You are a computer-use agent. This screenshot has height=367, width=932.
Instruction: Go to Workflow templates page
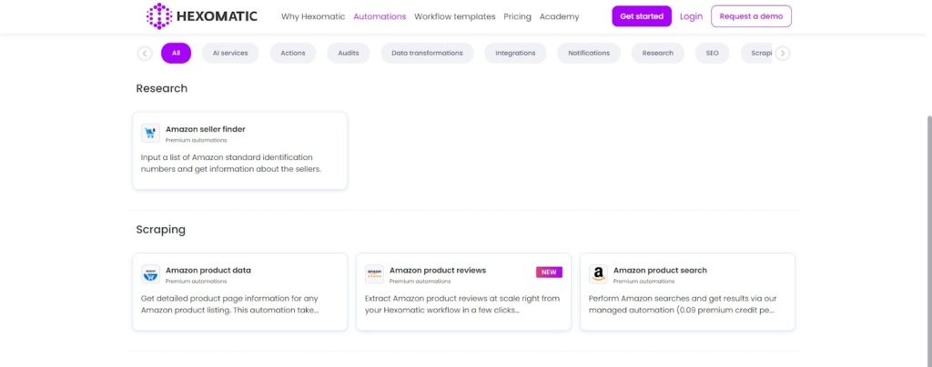[454, 16]
